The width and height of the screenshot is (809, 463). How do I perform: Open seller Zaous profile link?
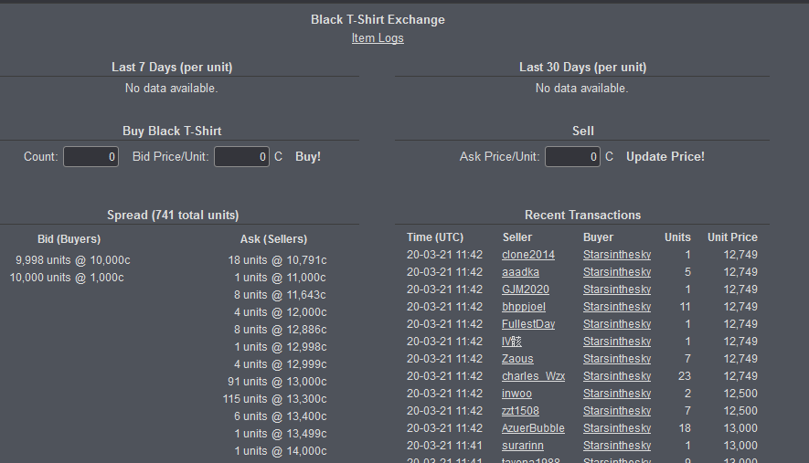[517, 359]
